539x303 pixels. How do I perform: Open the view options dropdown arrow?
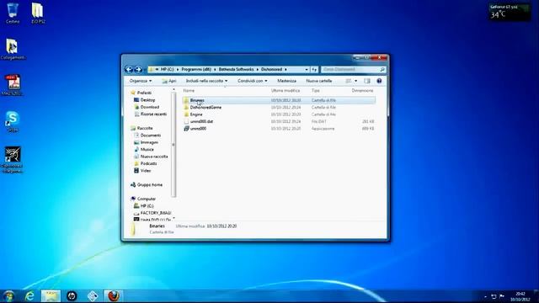tap(355, 81)
